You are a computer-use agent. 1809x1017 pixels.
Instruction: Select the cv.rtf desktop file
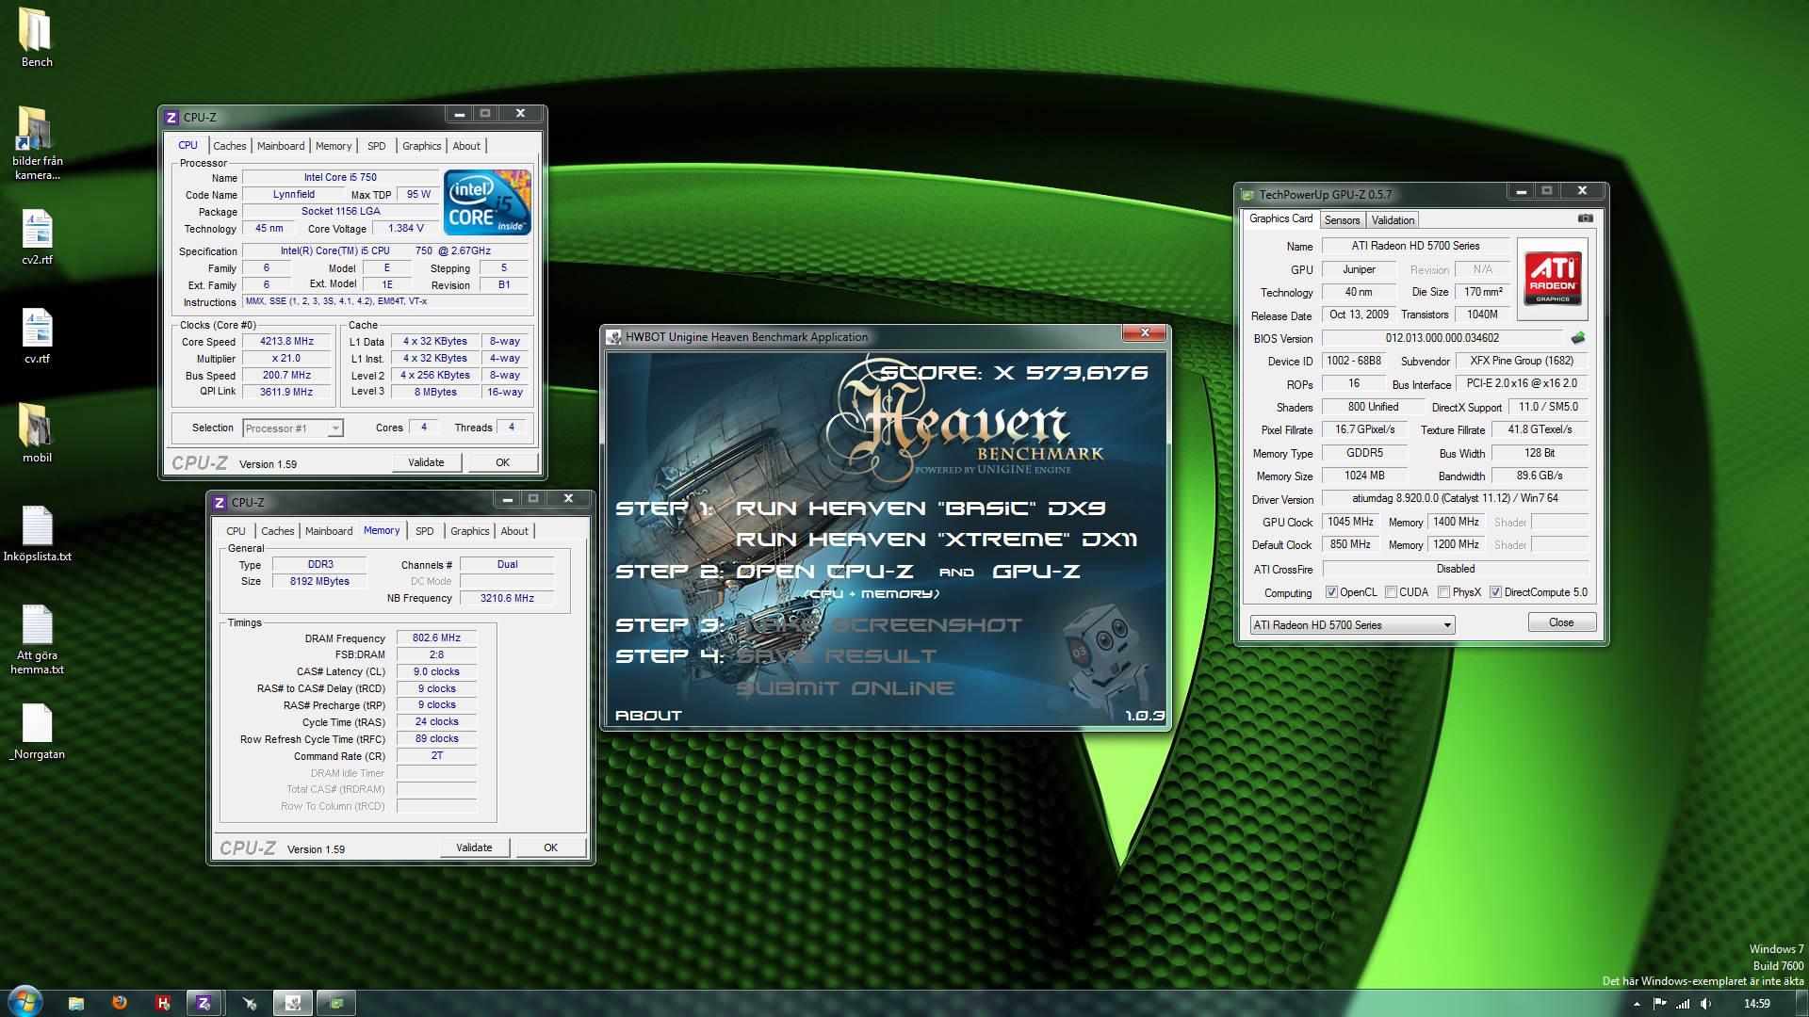coord(37,335)
